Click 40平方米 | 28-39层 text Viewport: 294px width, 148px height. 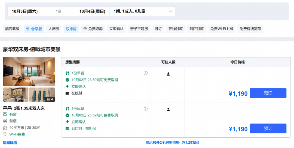[24, 128]
